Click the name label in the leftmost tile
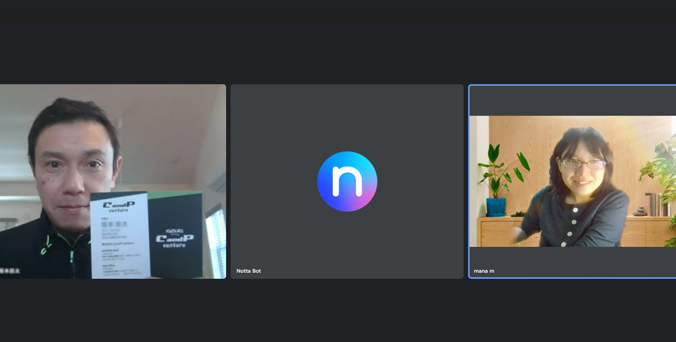Screen dimensions: 676x342 pos(10,271)
